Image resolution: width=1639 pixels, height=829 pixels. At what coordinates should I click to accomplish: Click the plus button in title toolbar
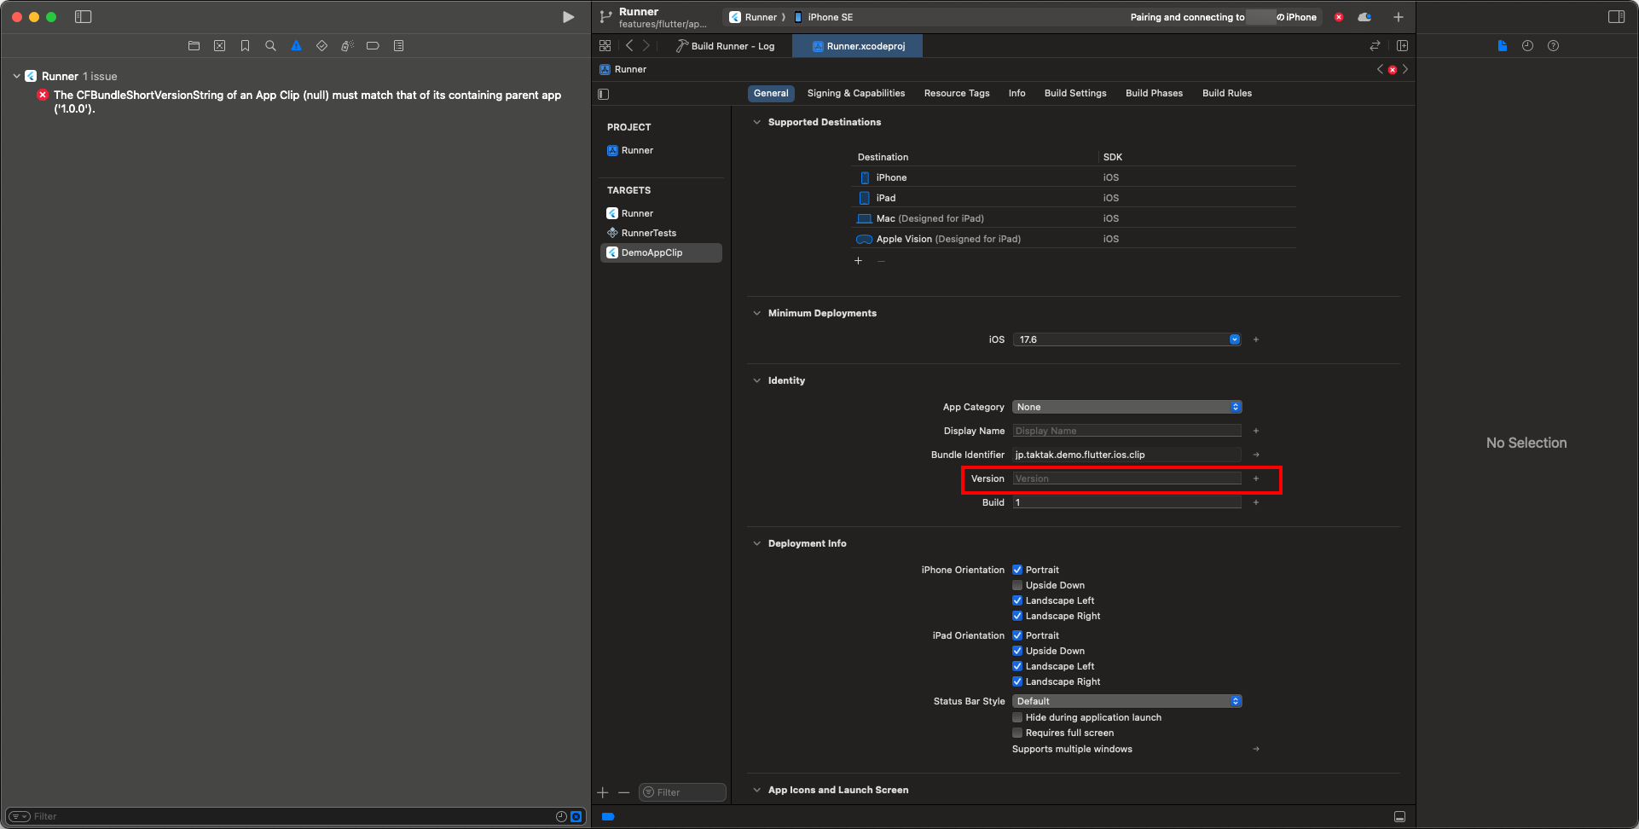[x=1399, y=17]
